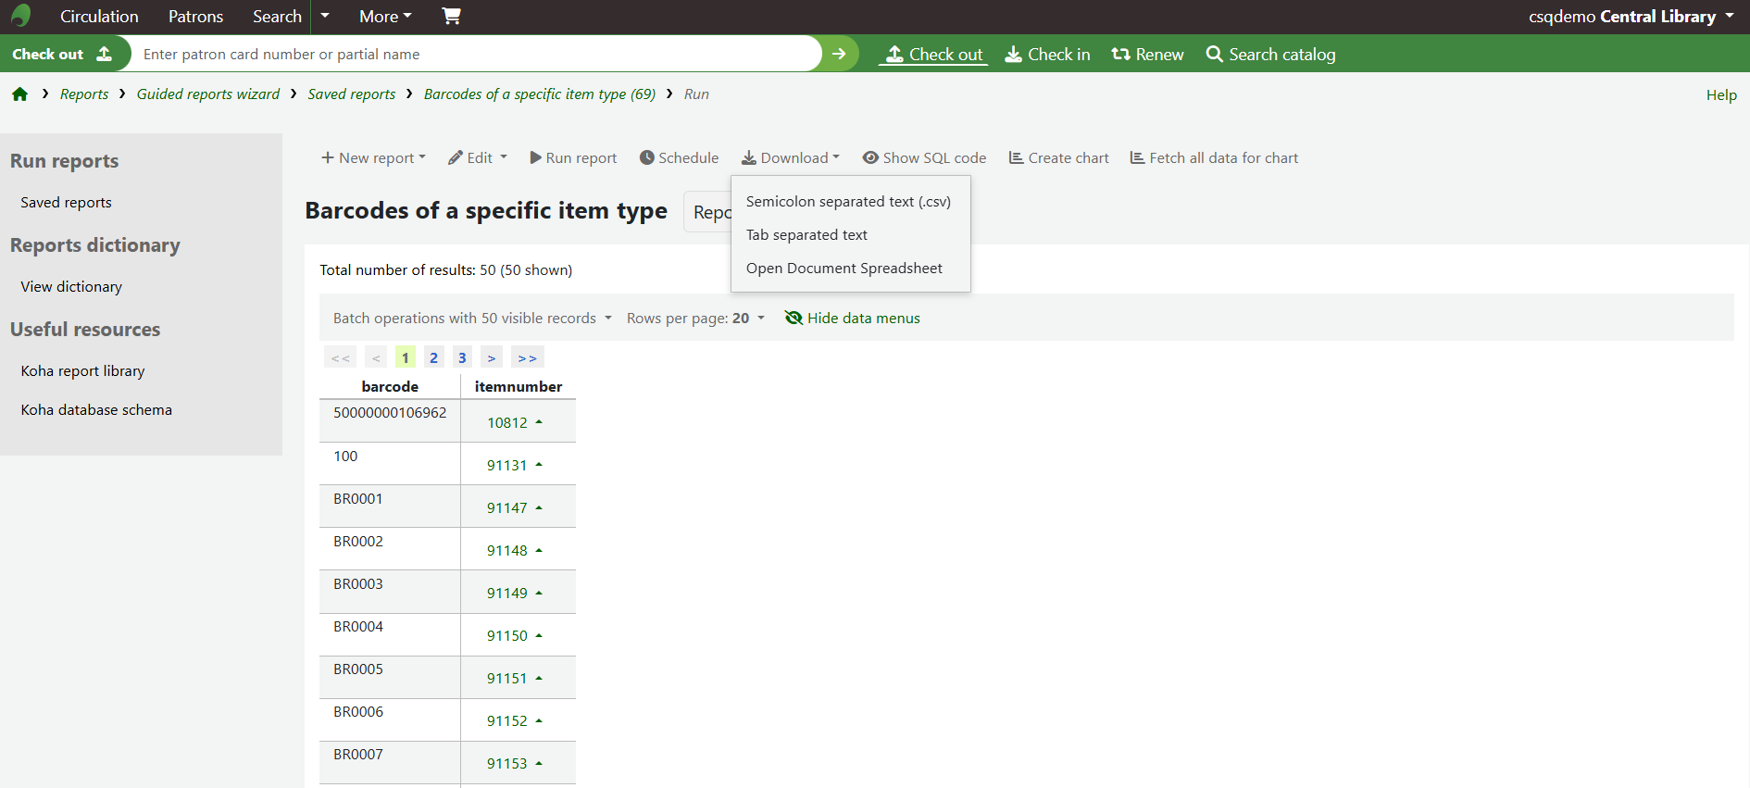
Task: Click the Koha logo icon
Action: [20, 16]
